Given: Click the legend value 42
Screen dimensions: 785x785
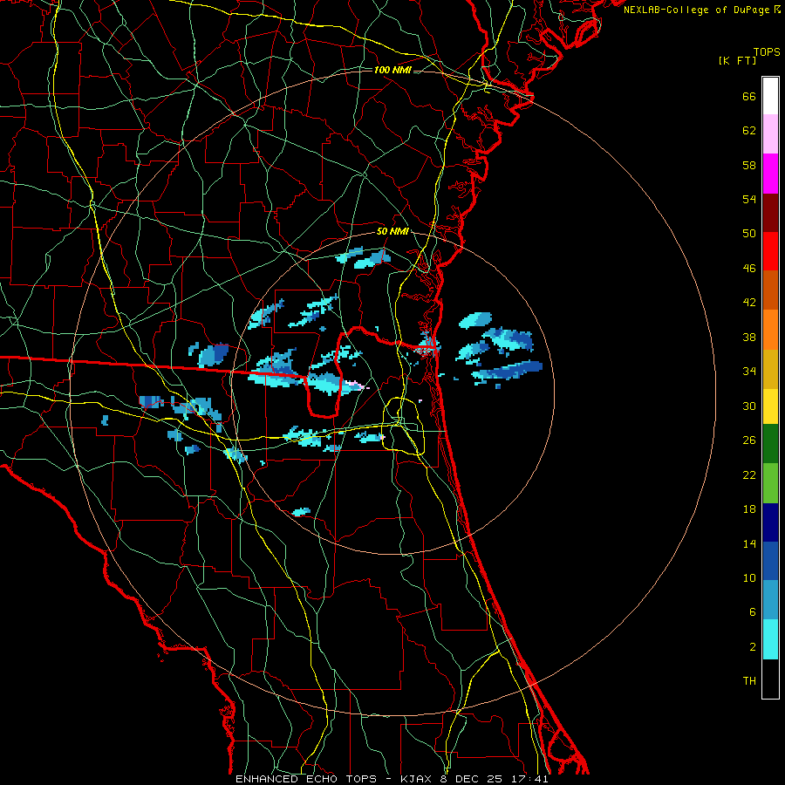Looking at the screenshot, I should click(749, 303).
